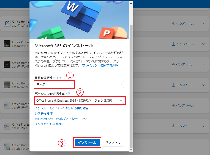Click インストール link for the 2018年1月20日 product
The height and width of the screenshot is (155, 210).
tap(183, 44)
